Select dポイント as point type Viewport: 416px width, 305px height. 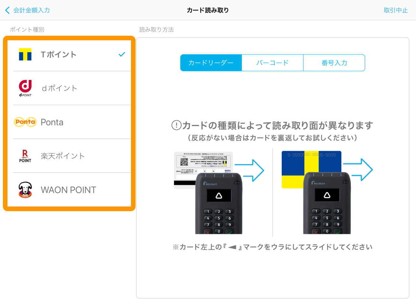click(59, 88)
